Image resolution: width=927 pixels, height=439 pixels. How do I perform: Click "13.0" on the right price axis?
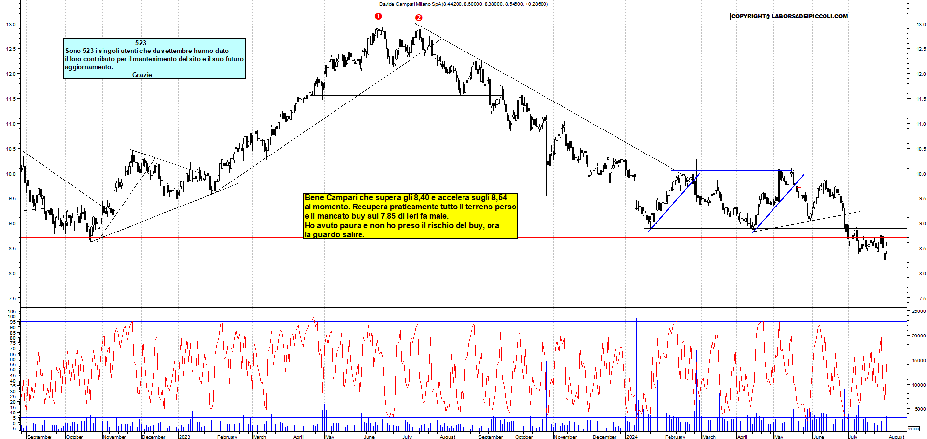pos(921,24)
